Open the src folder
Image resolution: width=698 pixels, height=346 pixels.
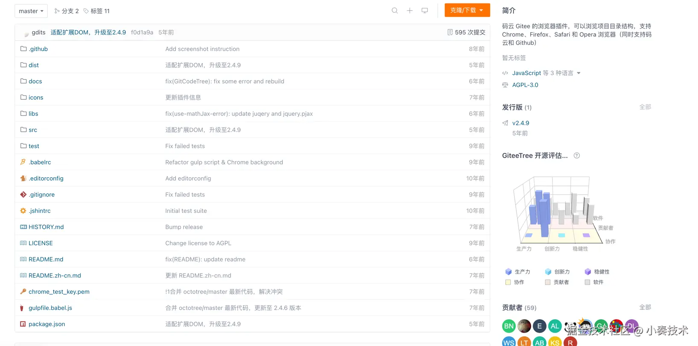point(33,130)
